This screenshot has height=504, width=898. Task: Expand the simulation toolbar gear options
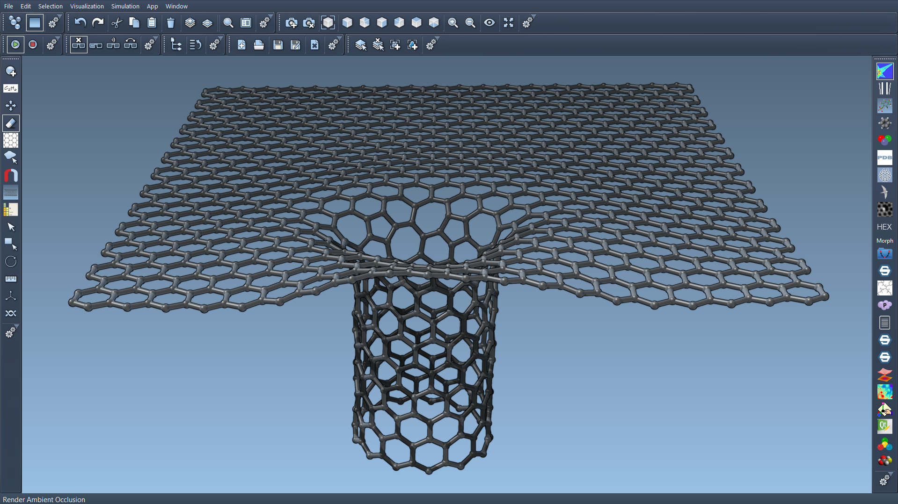52,44
